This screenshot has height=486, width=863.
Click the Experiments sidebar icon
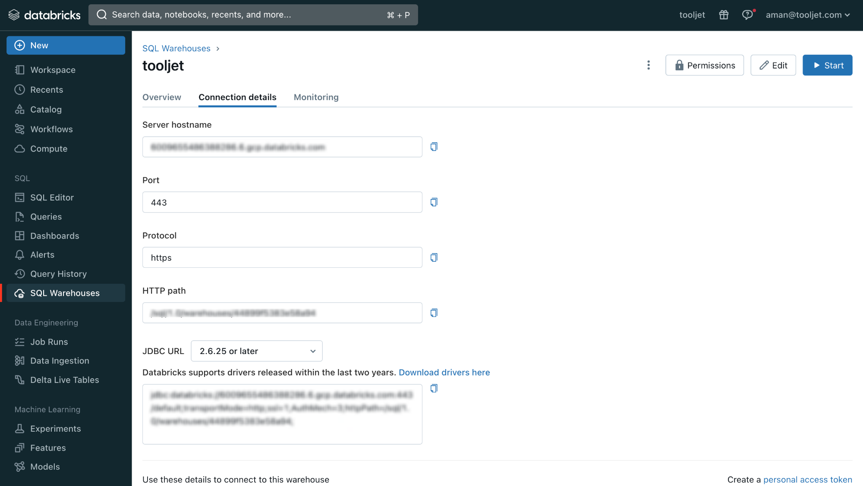point(19,428)
